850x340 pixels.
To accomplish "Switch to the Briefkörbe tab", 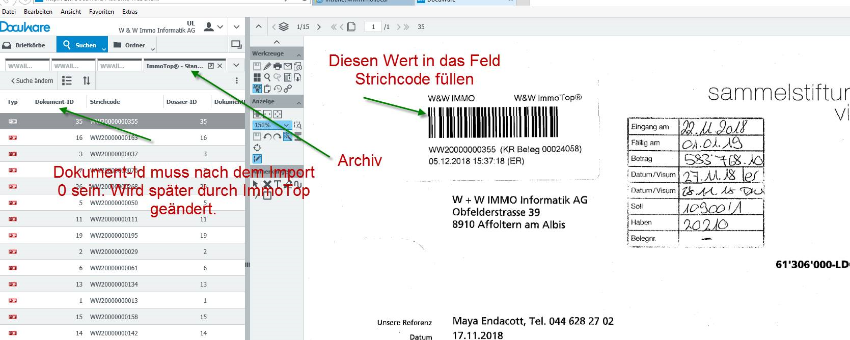I will tap(24, 45).
